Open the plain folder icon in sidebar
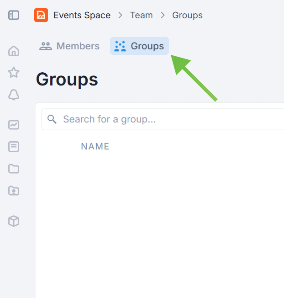Viewport: 284px width, 298px height. pos(14,169)
